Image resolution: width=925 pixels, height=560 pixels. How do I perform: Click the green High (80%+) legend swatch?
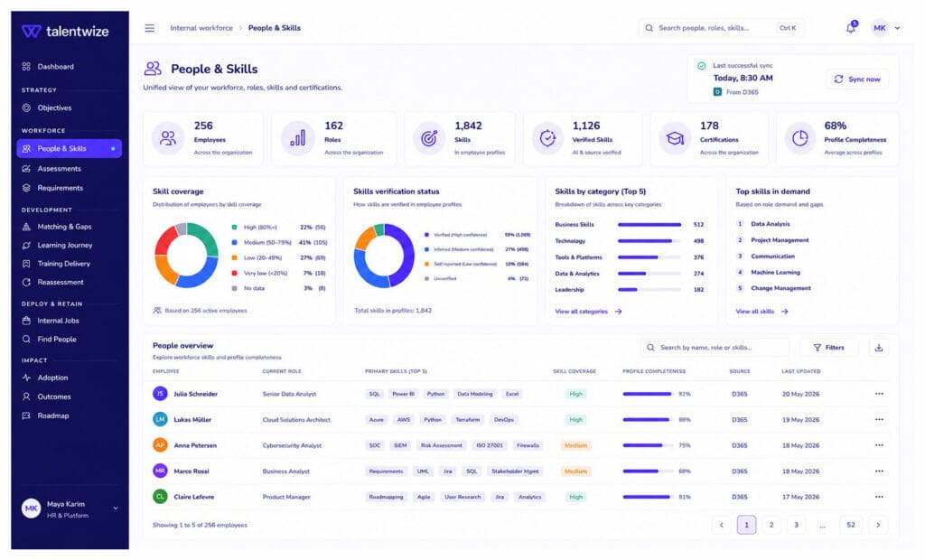click(x=234, y=228)
